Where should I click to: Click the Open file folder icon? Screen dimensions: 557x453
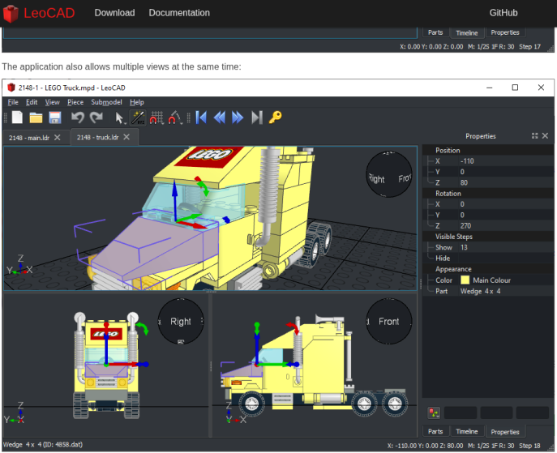(36, 118)
